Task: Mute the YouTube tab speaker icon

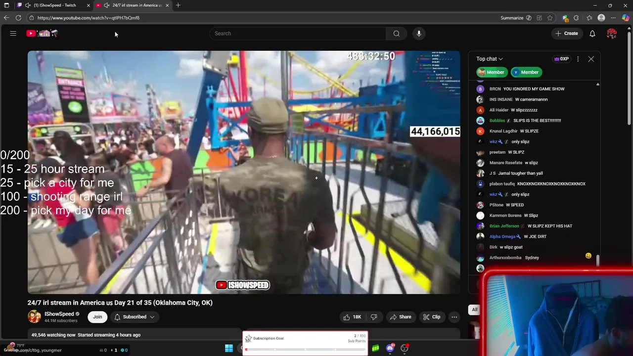Action: point(106,5)
